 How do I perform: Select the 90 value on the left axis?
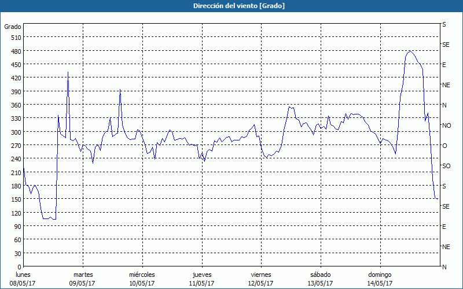click(16, 227)
